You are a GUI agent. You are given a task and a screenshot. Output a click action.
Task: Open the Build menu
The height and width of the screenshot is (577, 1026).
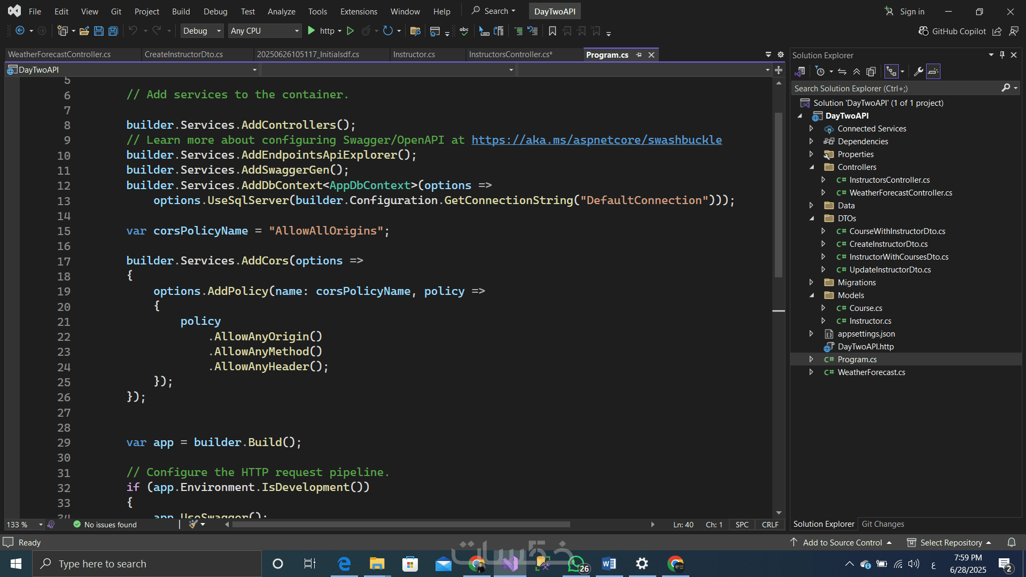(x=181, y=11)
